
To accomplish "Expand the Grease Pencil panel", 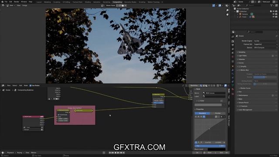I will pyautogui.click(x=243, y=103).
